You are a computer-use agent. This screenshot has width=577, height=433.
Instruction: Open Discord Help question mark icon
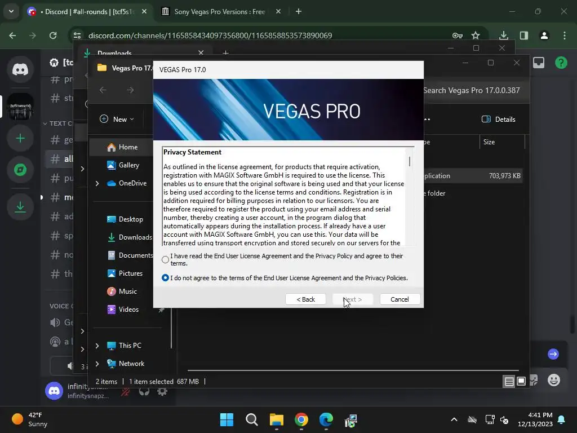pos(561,63)
